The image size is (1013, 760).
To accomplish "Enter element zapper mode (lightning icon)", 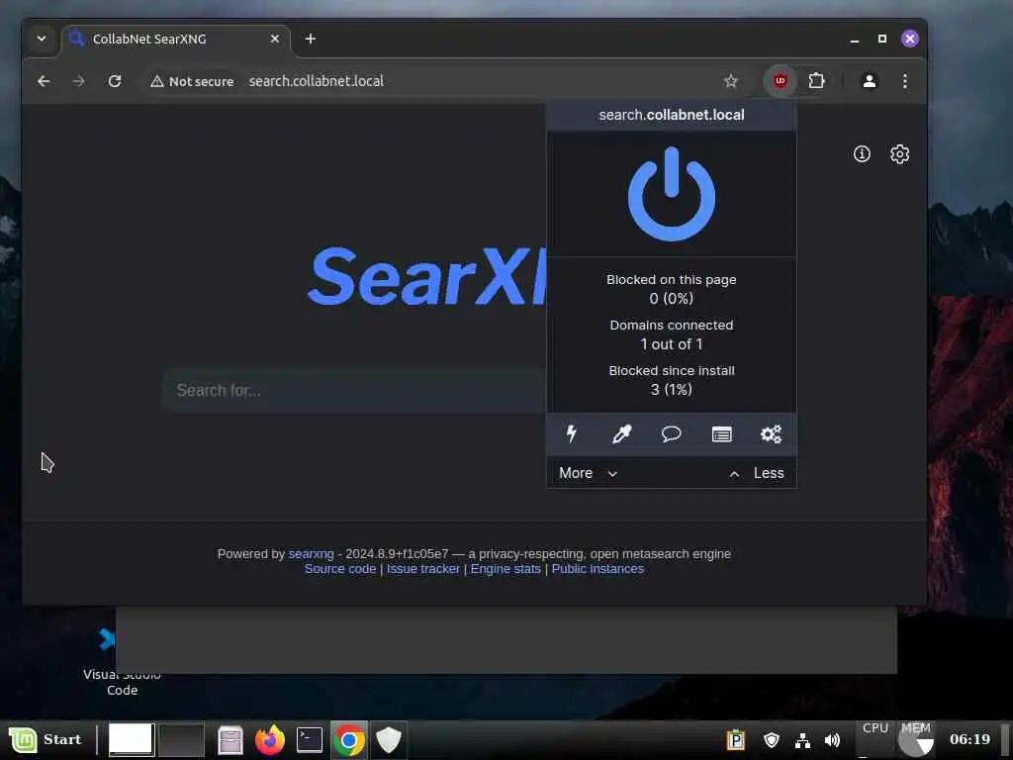I will [571, 433].
